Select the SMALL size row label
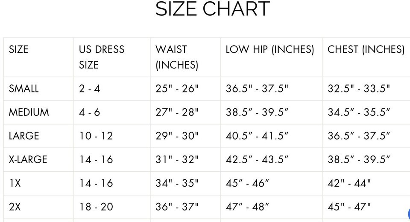 24,89
